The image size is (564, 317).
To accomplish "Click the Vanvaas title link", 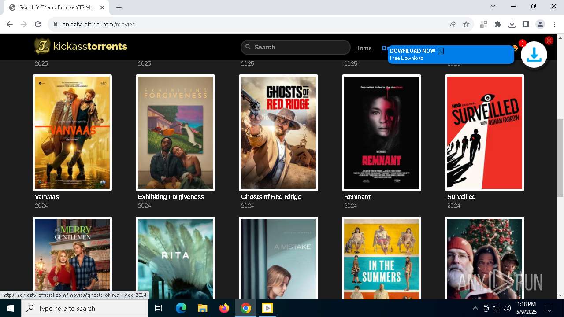I will pyautogui.click(x=47, y=197).
